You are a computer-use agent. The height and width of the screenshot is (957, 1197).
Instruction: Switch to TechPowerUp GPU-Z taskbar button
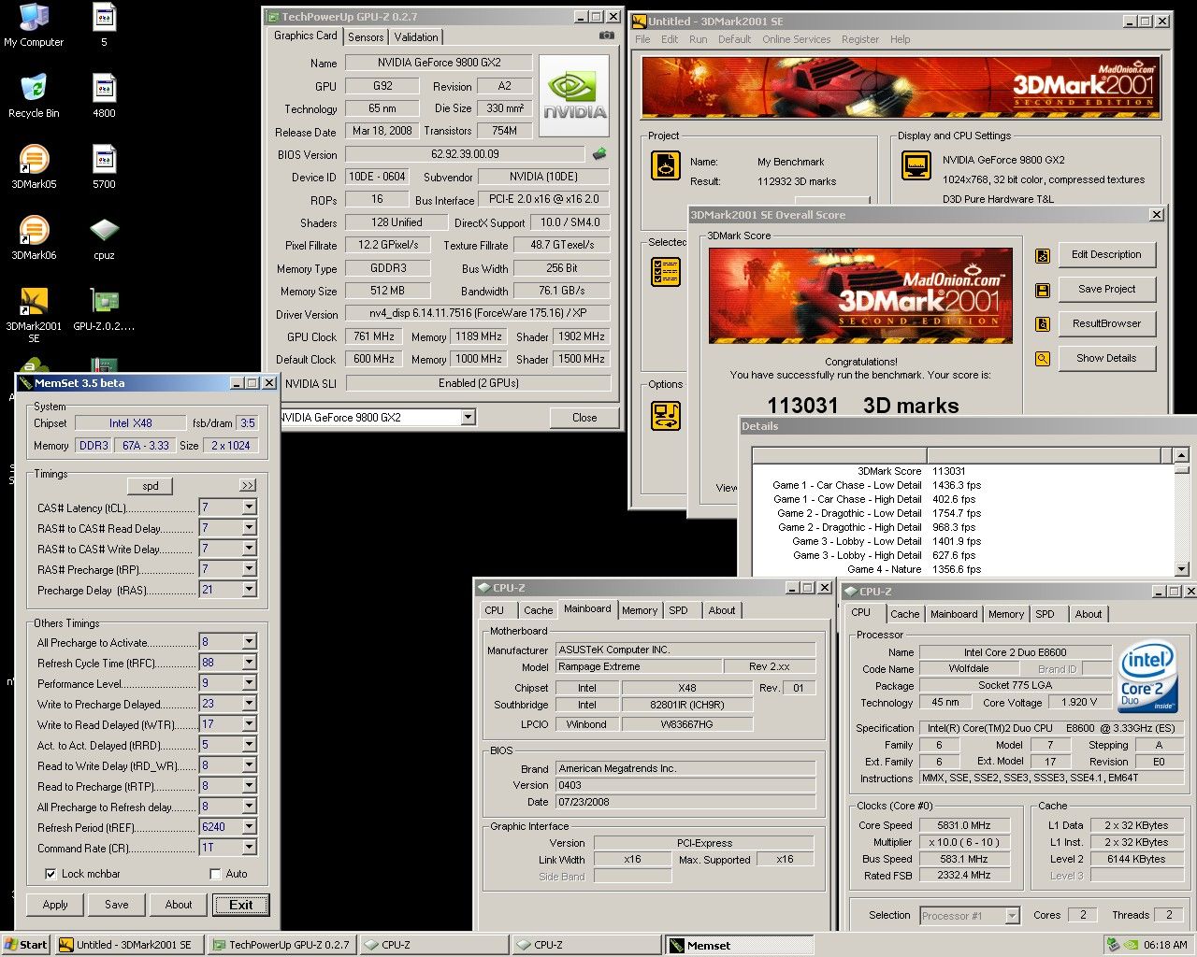point(281,945)
